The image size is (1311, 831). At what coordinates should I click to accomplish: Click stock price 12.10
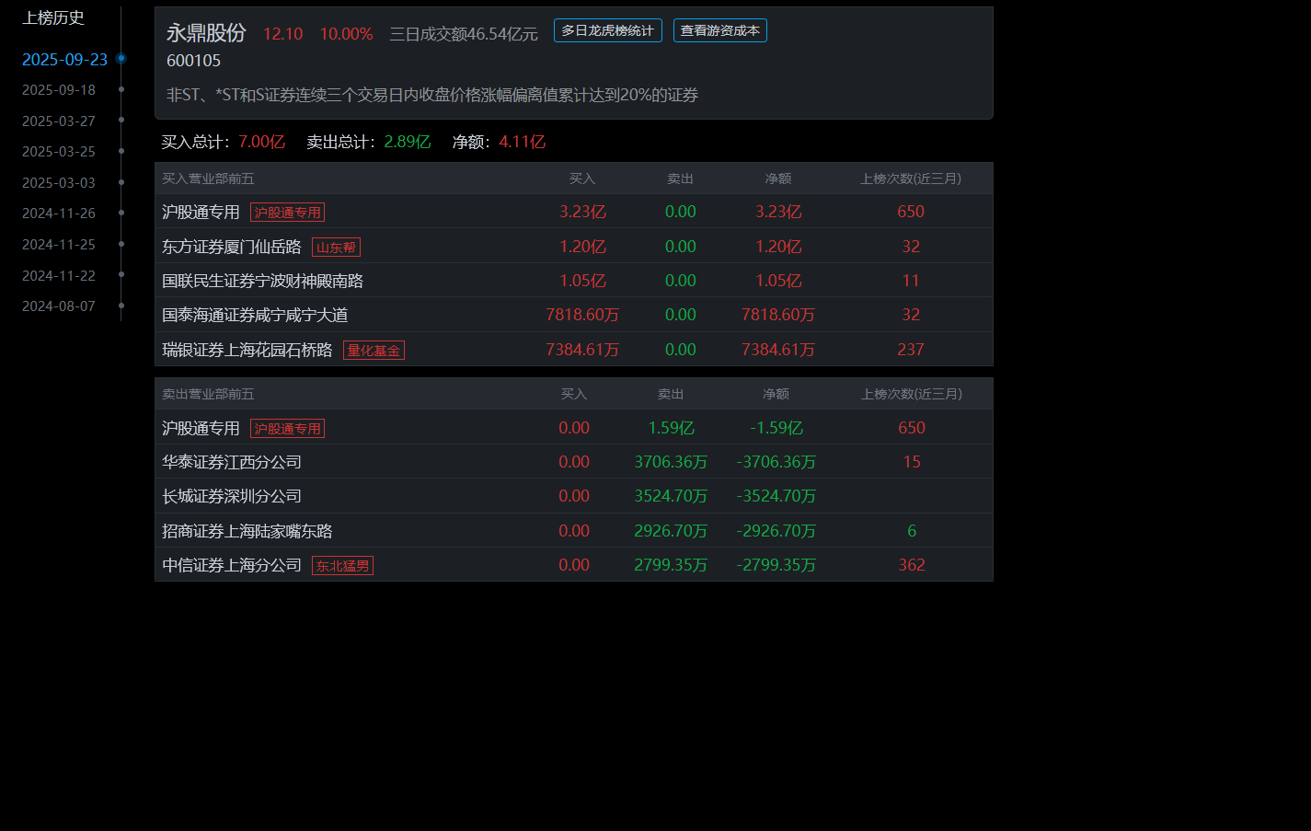[282, 34]
